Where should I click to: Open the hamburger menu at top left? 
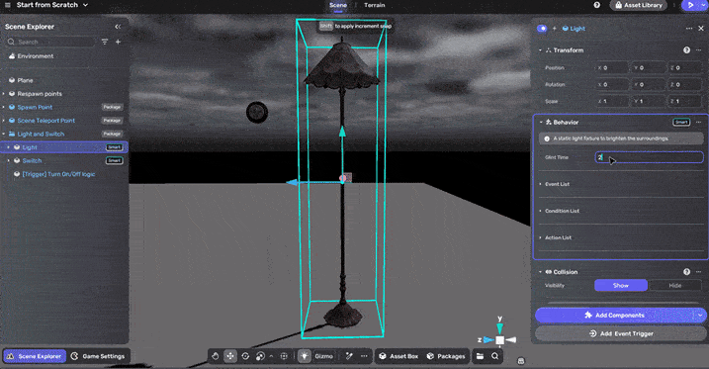8,5
